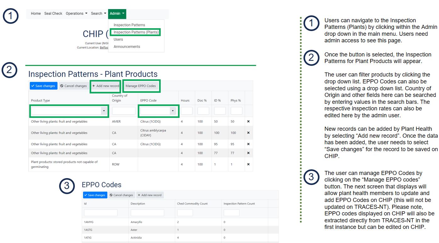The width and height of the screenshot is (439, 243).
Task: Cancel changes in the EPPO Codes table
Action: tap(121, 195)
